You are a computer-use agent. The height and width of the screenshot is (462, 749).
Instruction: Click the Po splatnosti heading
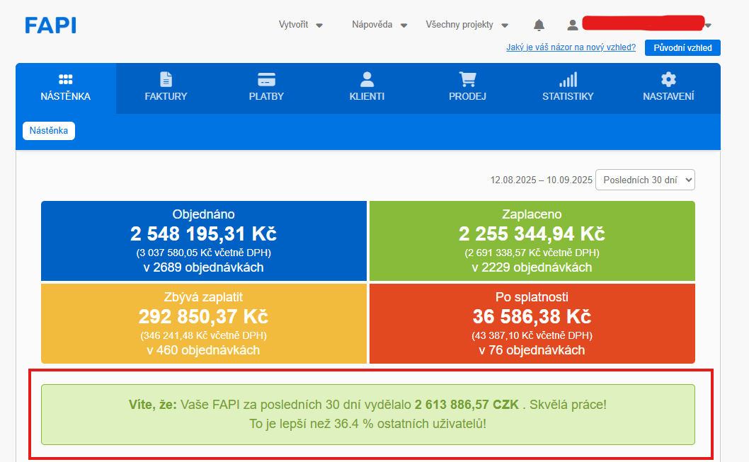532,297
